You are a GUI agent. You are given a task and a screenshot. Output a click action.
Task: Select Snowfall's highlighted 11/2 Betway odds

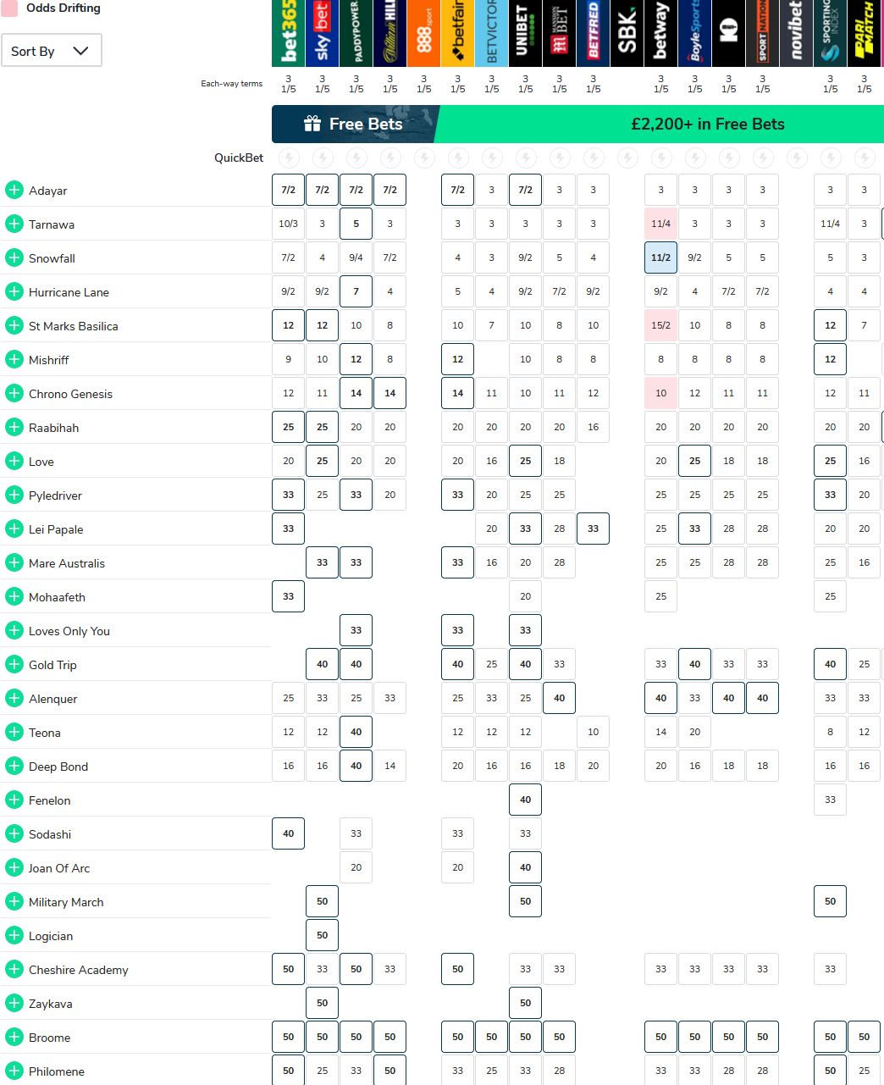pos(660,257)
